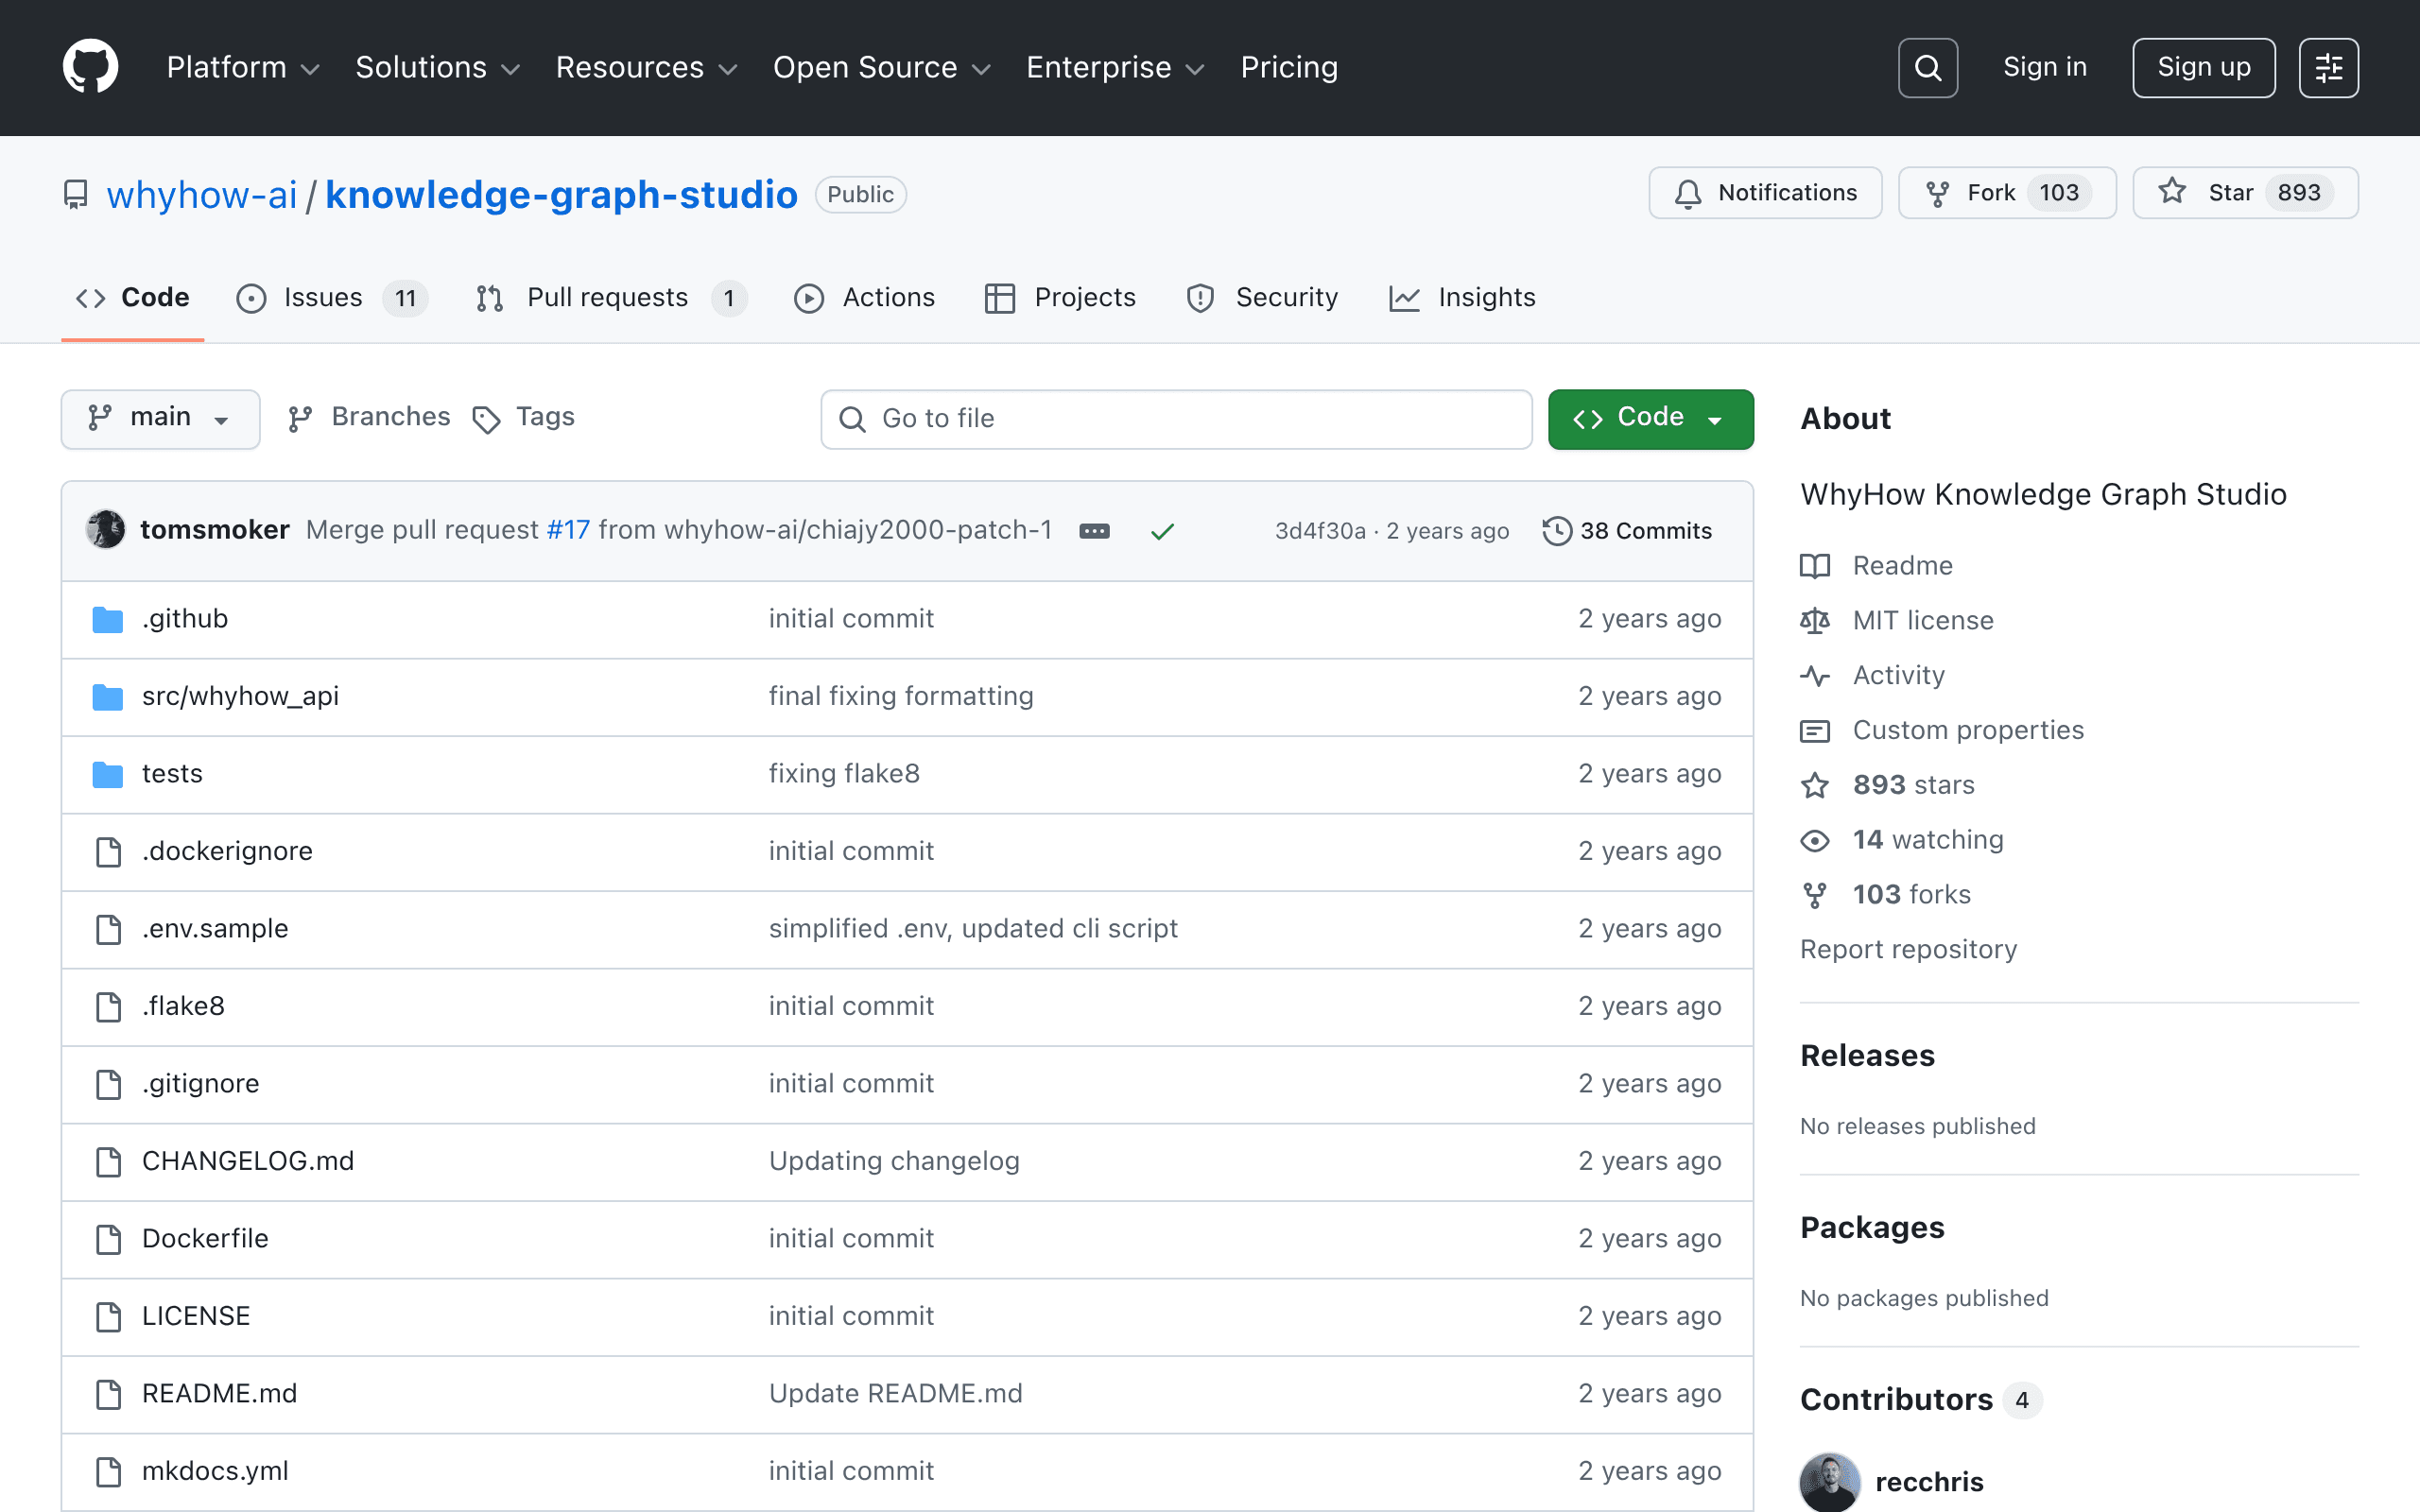The height and width of the screenshot is (1512, 2420).
Task: Open the src/whyhow_api folder icon
Action: tap(108, 696)
